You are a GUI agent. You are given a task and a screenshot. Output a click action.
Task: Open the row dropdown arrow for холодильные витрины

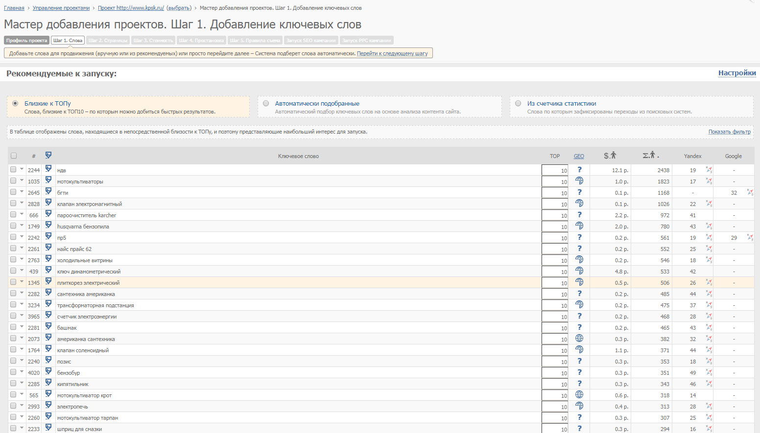(22, 259)
